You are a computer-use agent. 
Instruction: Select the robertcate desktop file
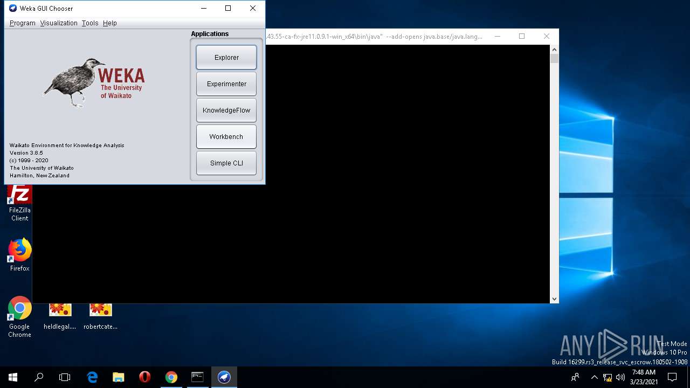coord(100,317)
